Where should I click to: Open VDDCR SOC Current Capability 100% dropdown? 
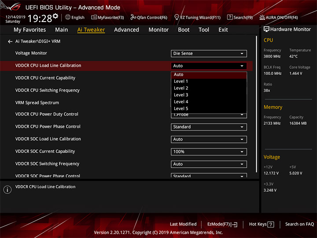209,152
